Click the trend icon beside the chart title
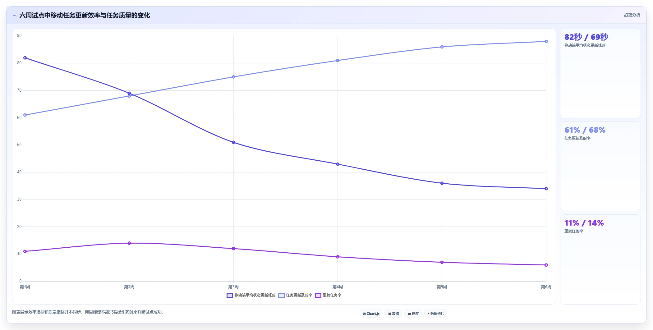 (15, 16)
